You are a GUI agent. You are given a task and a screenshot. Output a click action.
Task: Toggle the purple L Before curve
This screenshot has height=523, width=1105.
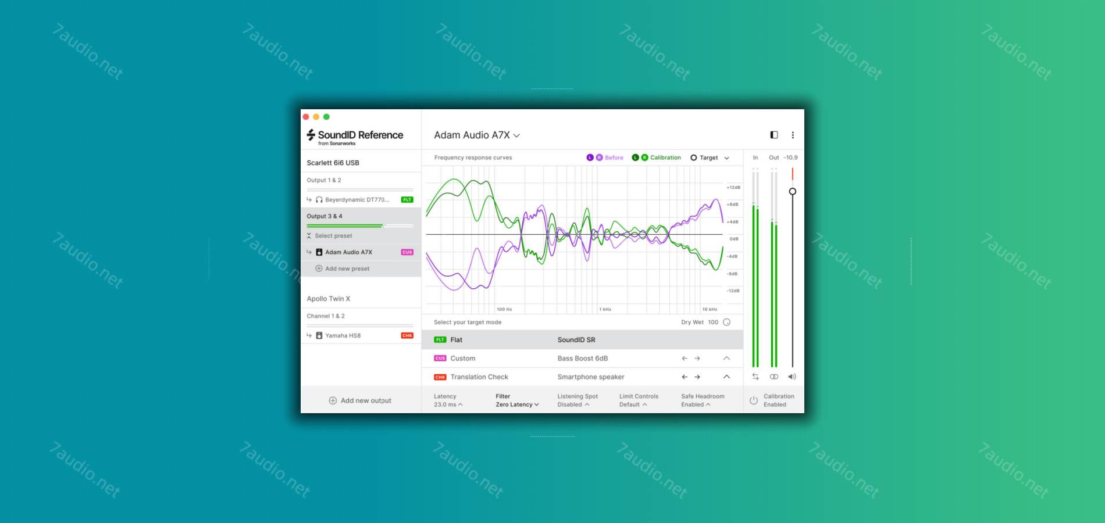pos(590,157)
